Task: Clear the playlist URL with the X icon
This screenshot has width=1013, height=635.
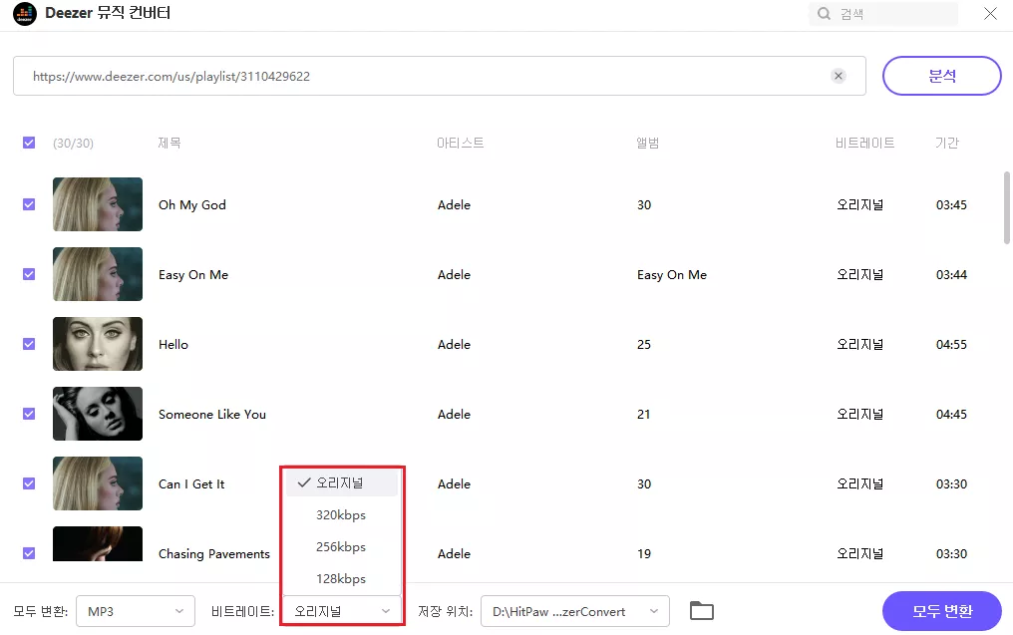Action: pyautogui.click(x=839, y=76)
